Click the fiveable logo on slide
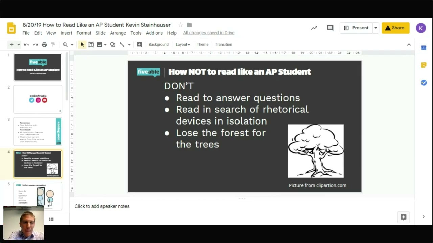433x243 pixels. coord(148,72)
